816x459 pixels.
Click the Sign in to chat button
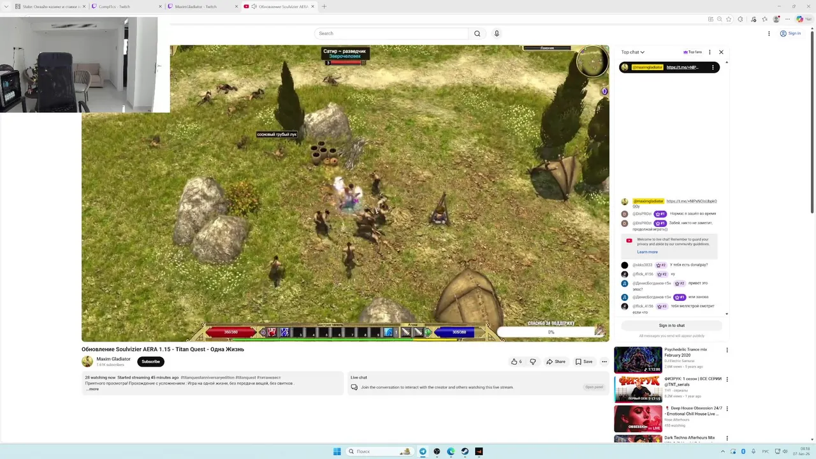tap(671, 325)
